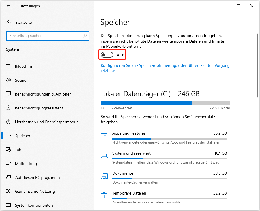Click the Speicher drive icon in sidebar
260x211 pixels.
8,136
